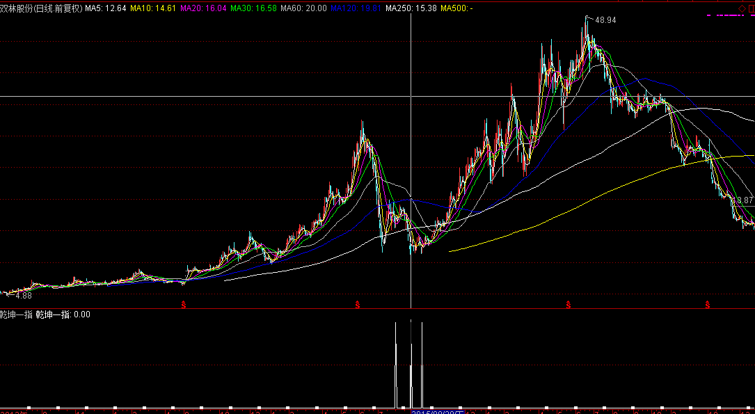Click the 双林股份 daily chart title
This screenshot has height=414, width=755.
pos(41,8)
